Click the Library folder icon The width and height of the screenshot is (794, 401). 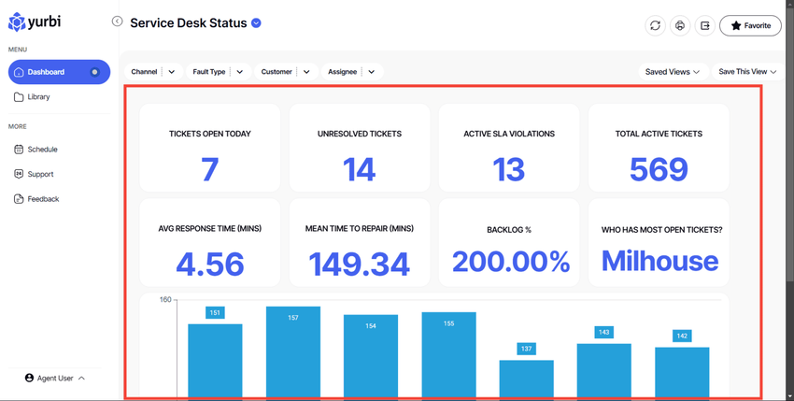pyautogui.click(x=19, y=97)
